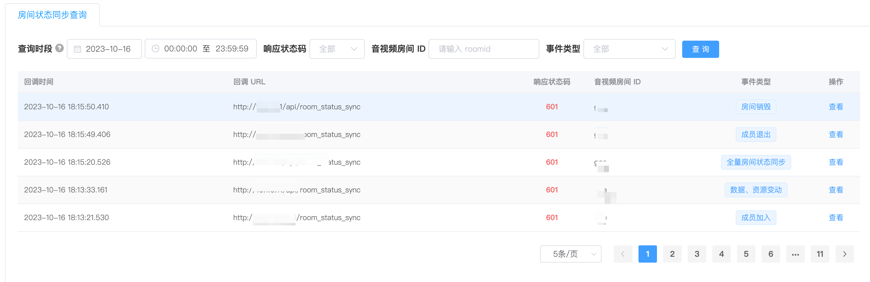Click the calendar icon in date field
This screenshot has height=282, width=870.
pyautogui.click(x=77, y=49)
